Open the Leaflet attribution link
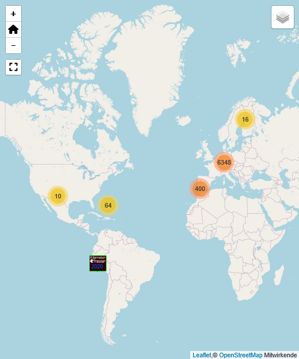The width and height of the screenshot is (299, 359). [x=202, y=355]
